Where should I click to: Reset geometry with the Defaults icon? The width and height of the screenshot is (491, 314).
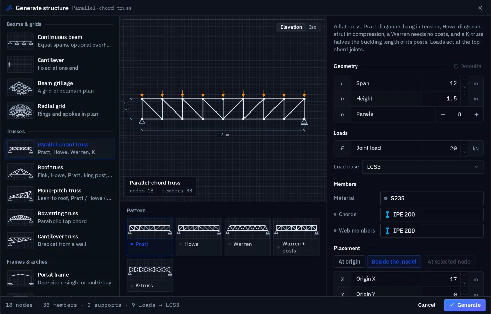(x=456, y=66)
